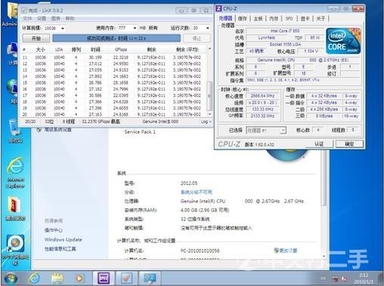
Task: Click LinX 所有 memory label button
Action: [x=153, y=28]
